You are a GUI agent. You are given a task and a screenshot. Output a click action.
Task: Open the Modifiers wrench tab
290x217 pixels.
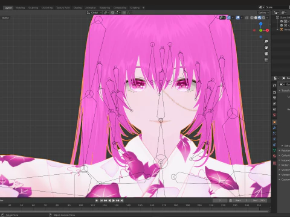[274, 128]
